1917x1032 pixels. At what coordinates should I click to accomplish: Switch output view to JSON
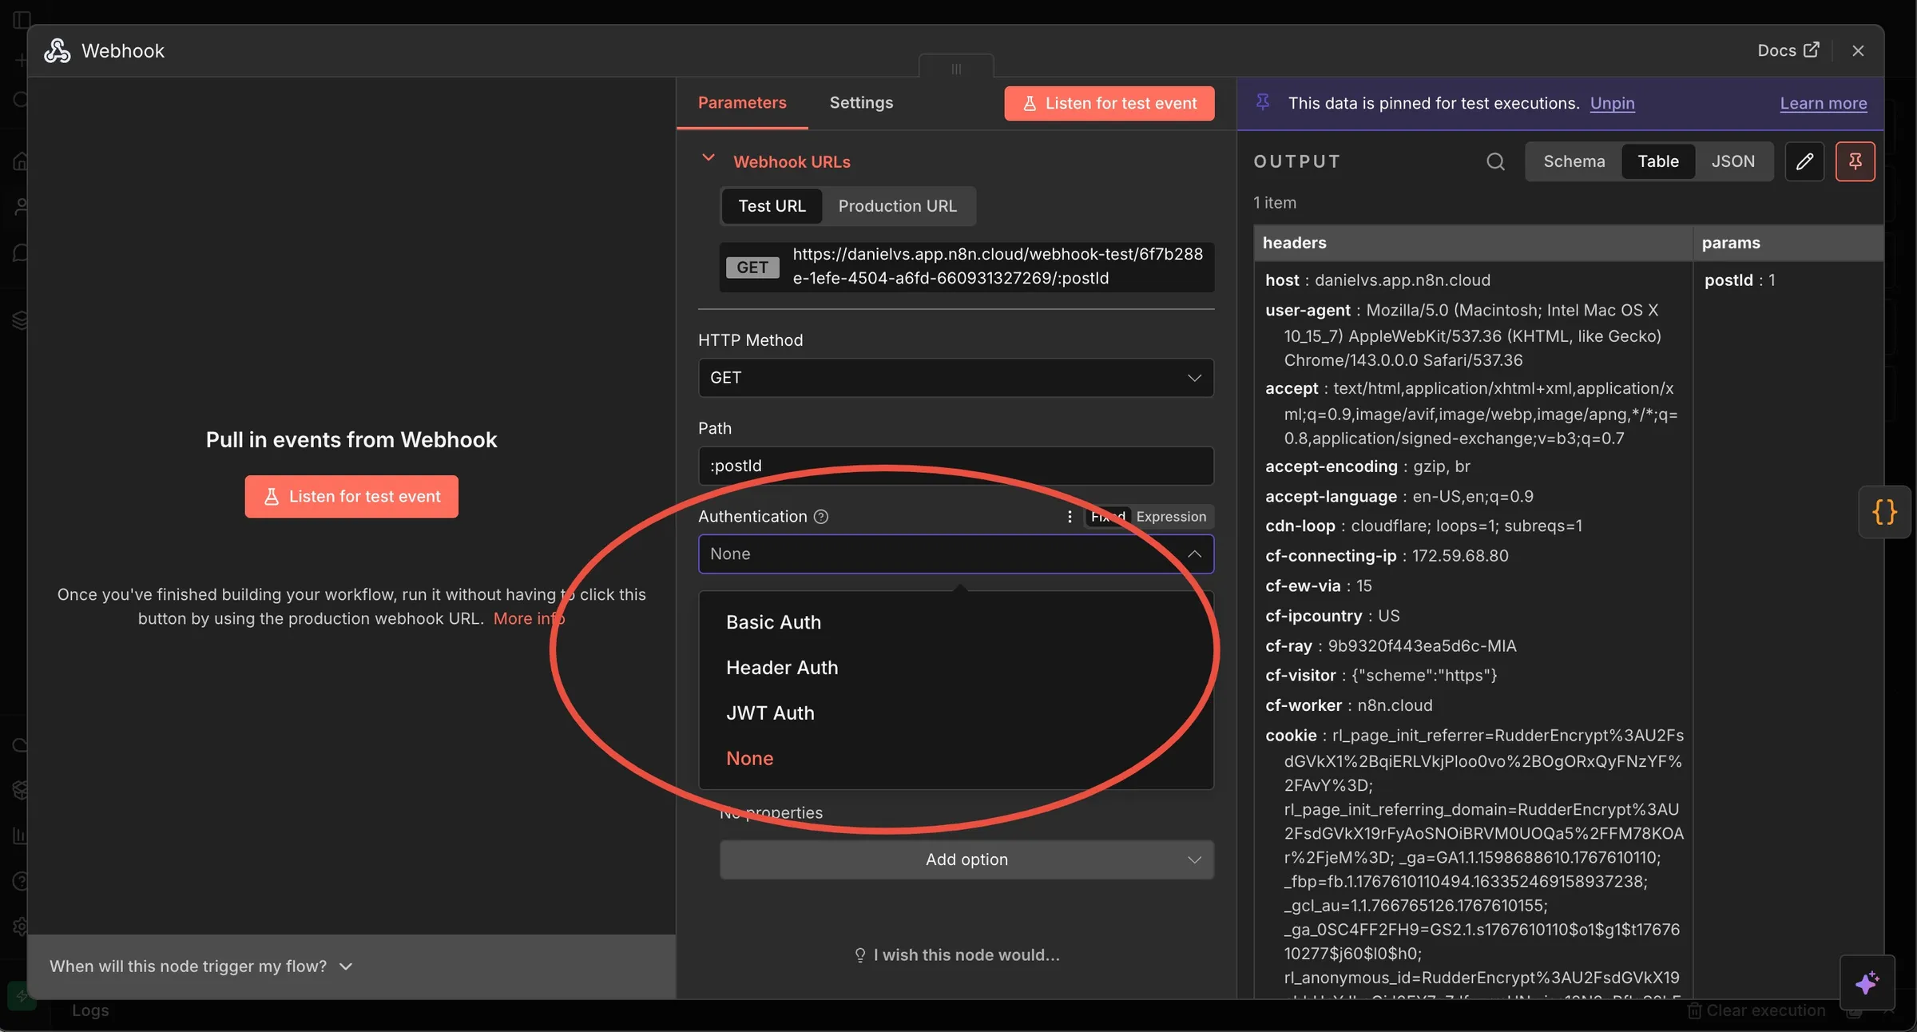click(1732, 161)
